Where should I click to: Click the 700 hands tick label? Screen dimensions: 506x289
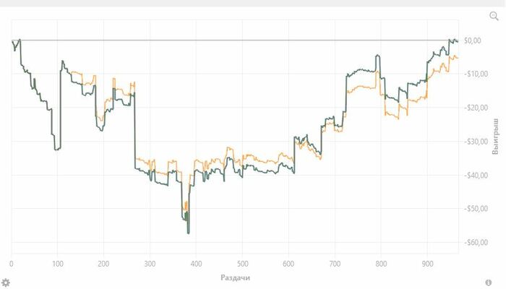335,264
